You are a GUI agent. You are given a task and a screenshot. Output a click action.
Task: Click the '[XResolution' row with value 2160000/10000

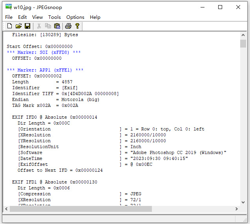pos(92,135)
